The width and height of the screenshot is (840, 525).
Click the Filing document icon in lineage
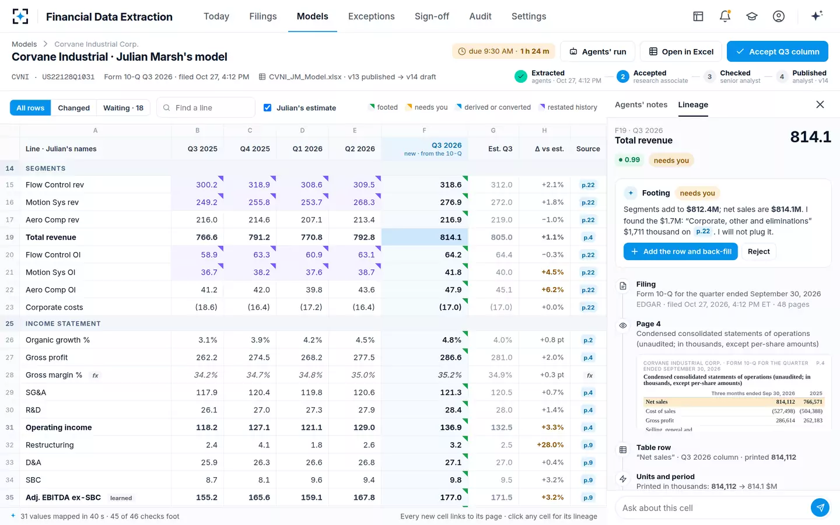[x=623, y=286]
